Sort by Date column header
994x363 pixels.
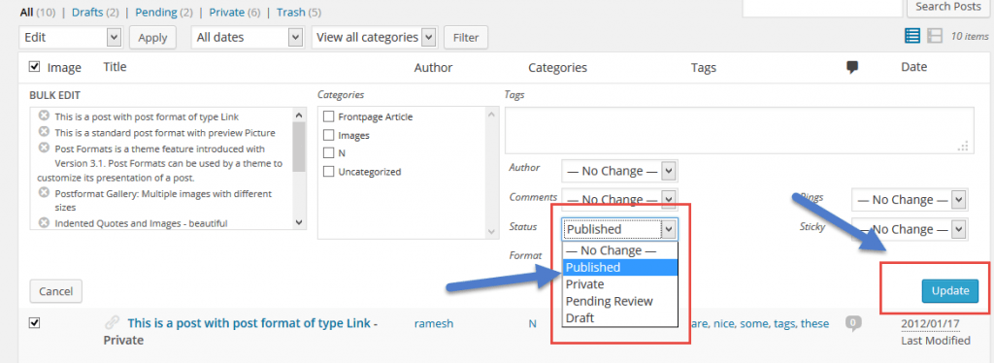click(x=913, y=67)
